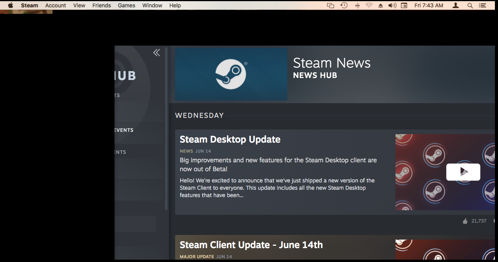Open the volume control in the menu bar
This screenshot has height=262, width=498.
pyautogui.click(x=392, y=5)
